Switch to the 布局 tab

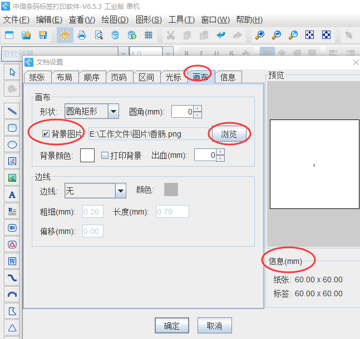pyautogui.click(x=65, y=77)
